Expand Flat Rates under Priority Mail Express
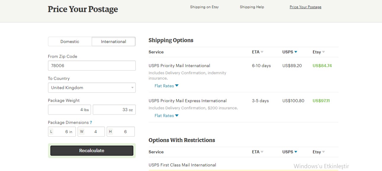 [x=167, y=116]
